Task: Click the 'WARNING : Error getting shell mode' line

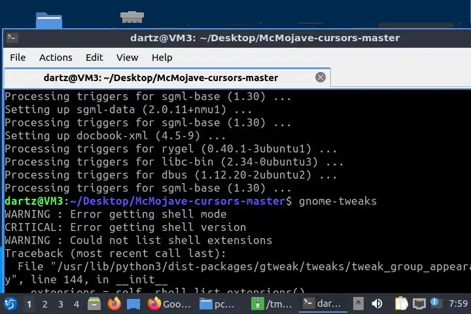Action: 116,215
